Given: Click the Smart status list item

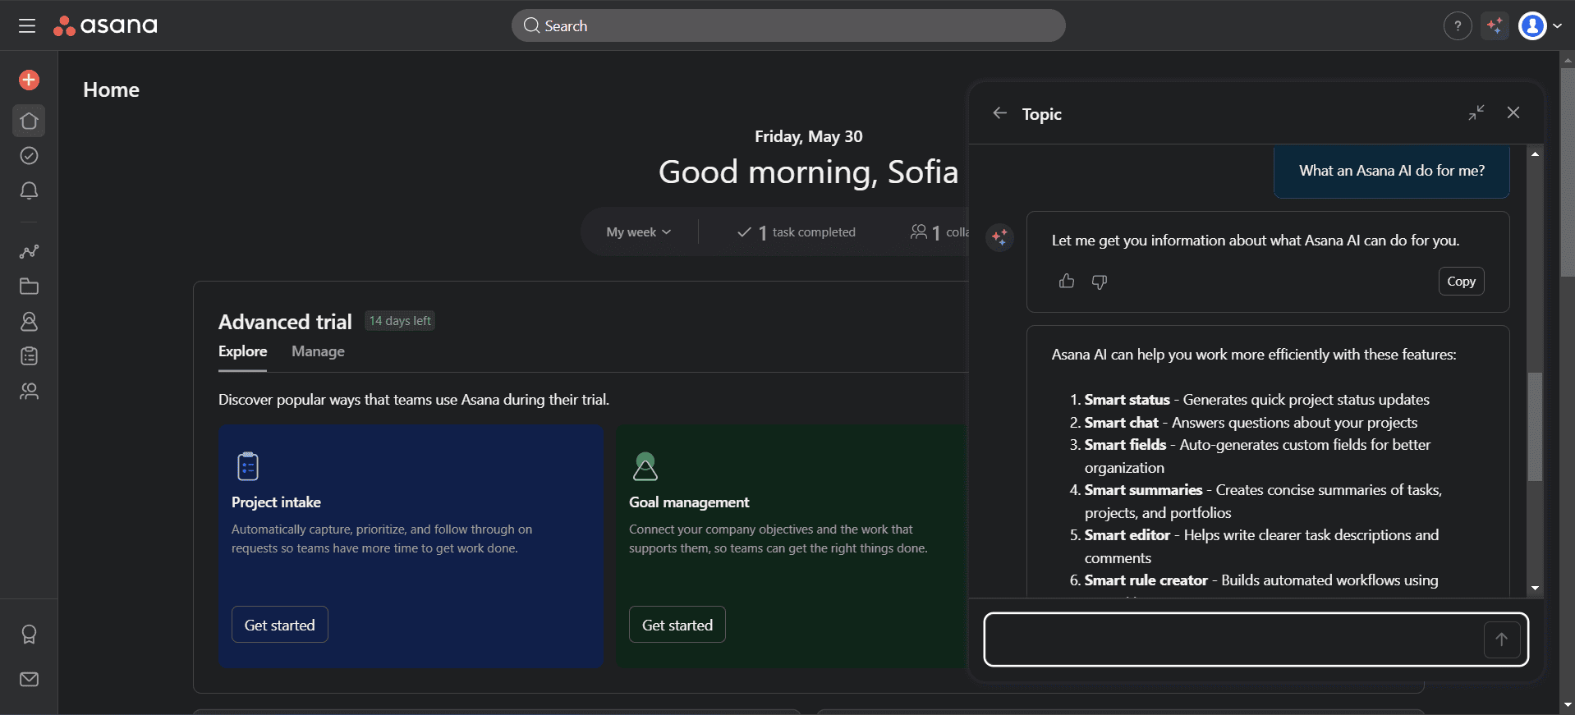Looking at the screenshot, I should coord(1256,400).
